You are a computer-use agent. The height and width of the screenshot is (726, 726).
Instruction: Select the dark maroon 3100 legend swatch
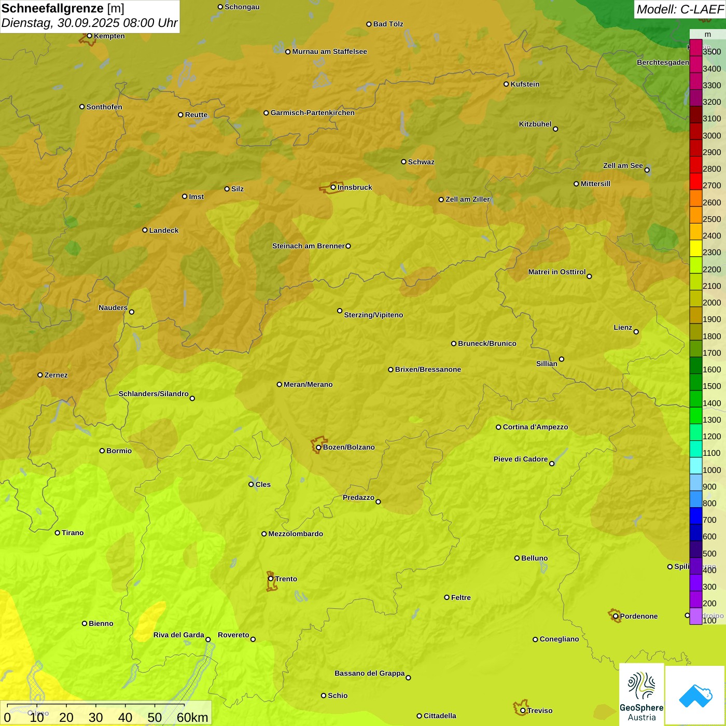click(696, 115)
